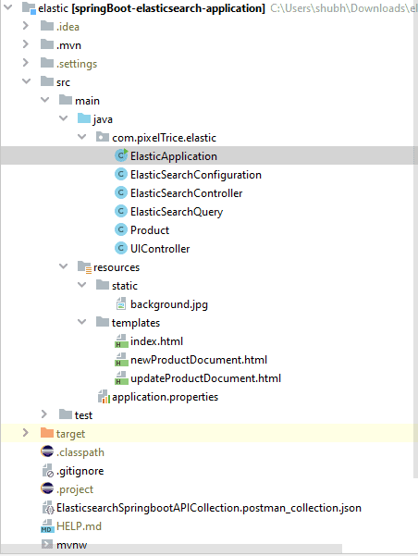Select the UIController class

coord(160,249)
